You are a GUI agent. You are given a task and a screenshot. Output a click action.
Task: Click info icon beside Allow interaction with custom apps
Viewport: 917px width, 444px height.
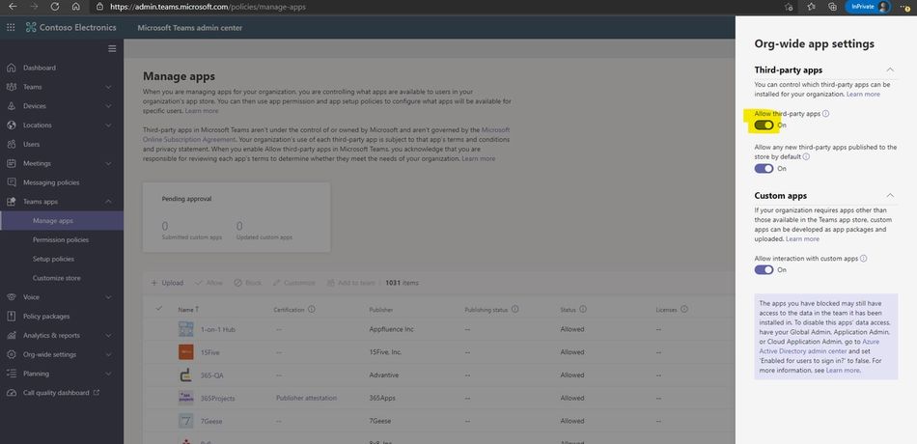(x=863, y=258)
